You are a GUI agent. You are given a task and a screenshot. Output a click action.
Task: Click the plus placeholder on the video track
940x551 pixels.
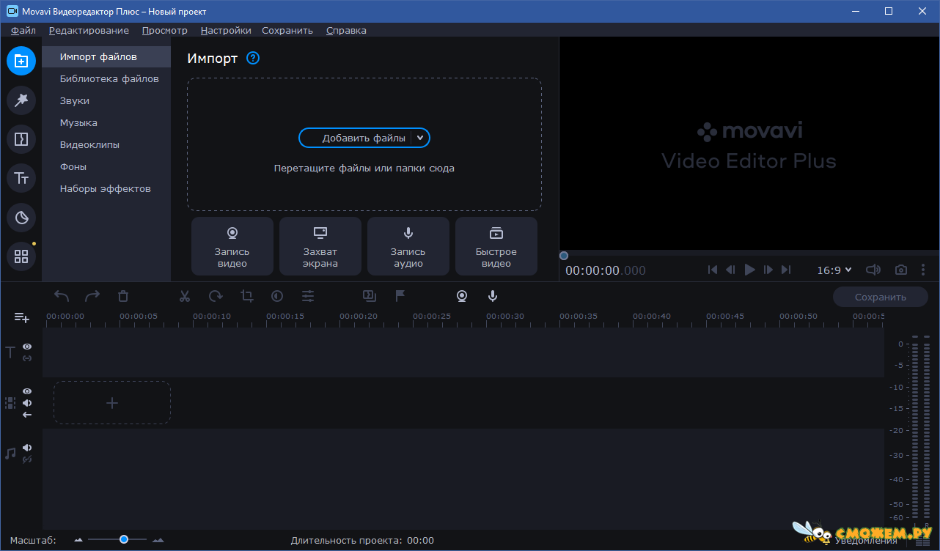(112, 402)
